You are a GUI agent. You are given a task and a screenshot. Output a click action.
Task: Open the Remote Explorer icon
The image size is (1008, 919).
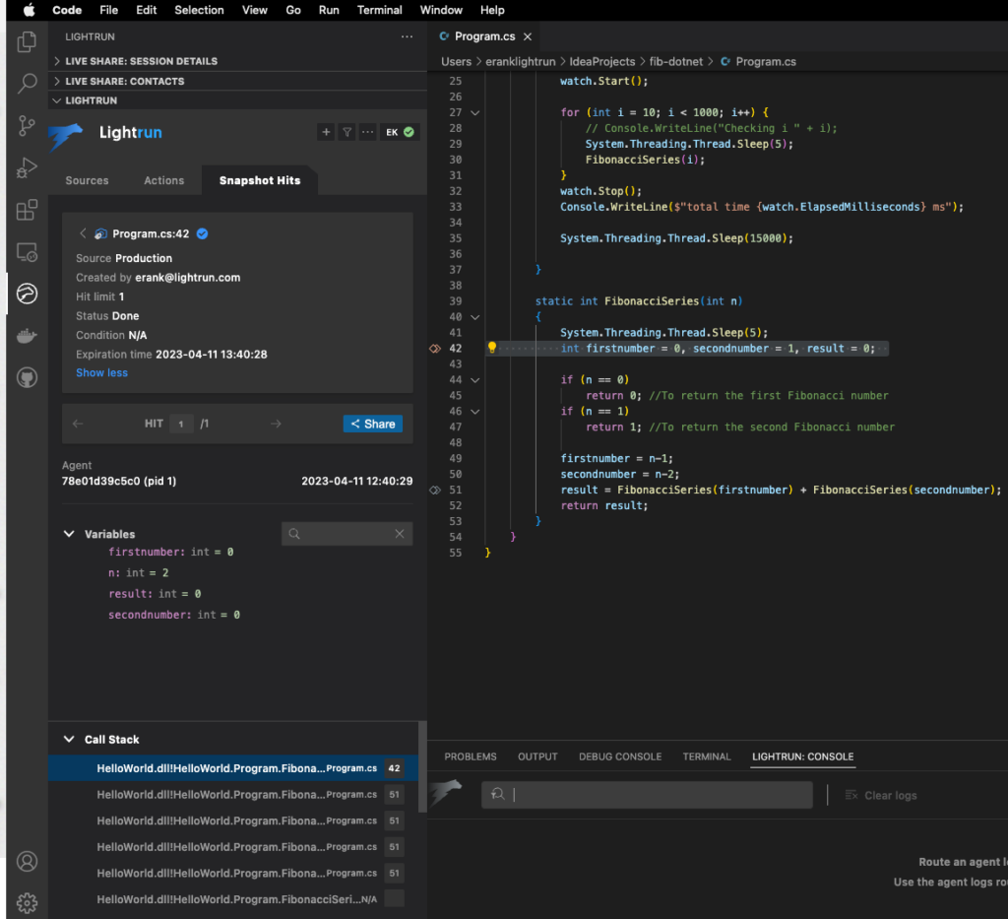27,253
